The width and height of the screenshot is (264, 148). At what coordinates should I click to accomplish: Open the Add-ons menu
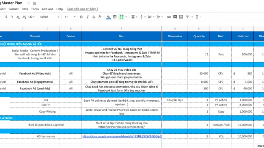click(47, 9)
